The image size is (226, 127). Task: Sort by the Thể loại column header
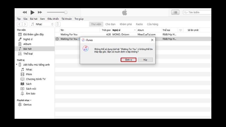coord(170,30)
